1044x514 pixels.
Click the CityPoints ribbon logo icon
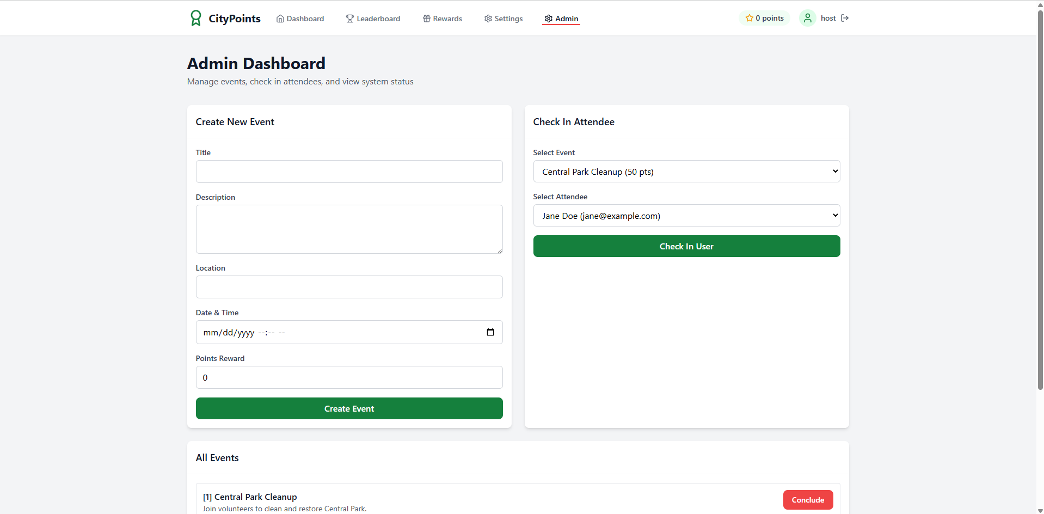coord(195,18)
